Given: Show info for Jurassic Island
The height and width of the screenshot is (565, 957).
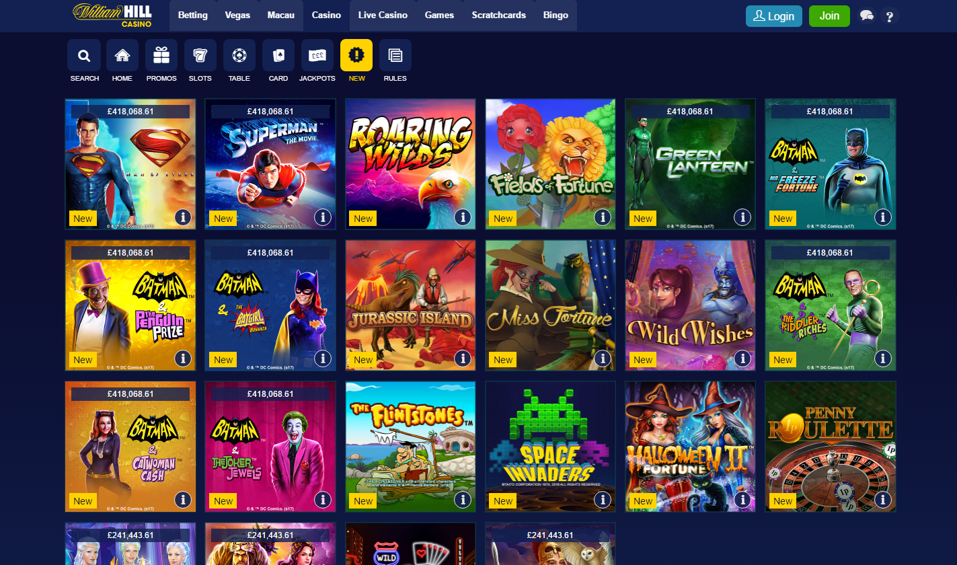Looking at the screenshot, I should [463, 359].
